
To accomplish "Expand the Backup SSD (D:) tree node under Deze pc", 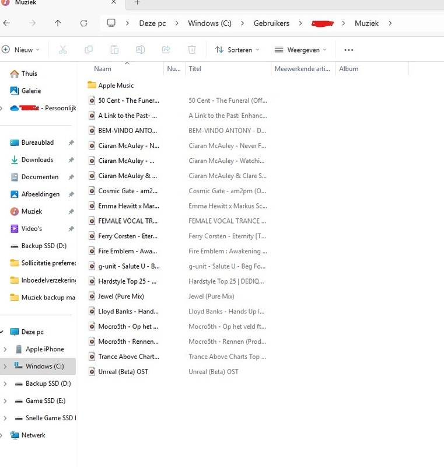I will pos(5,384).
